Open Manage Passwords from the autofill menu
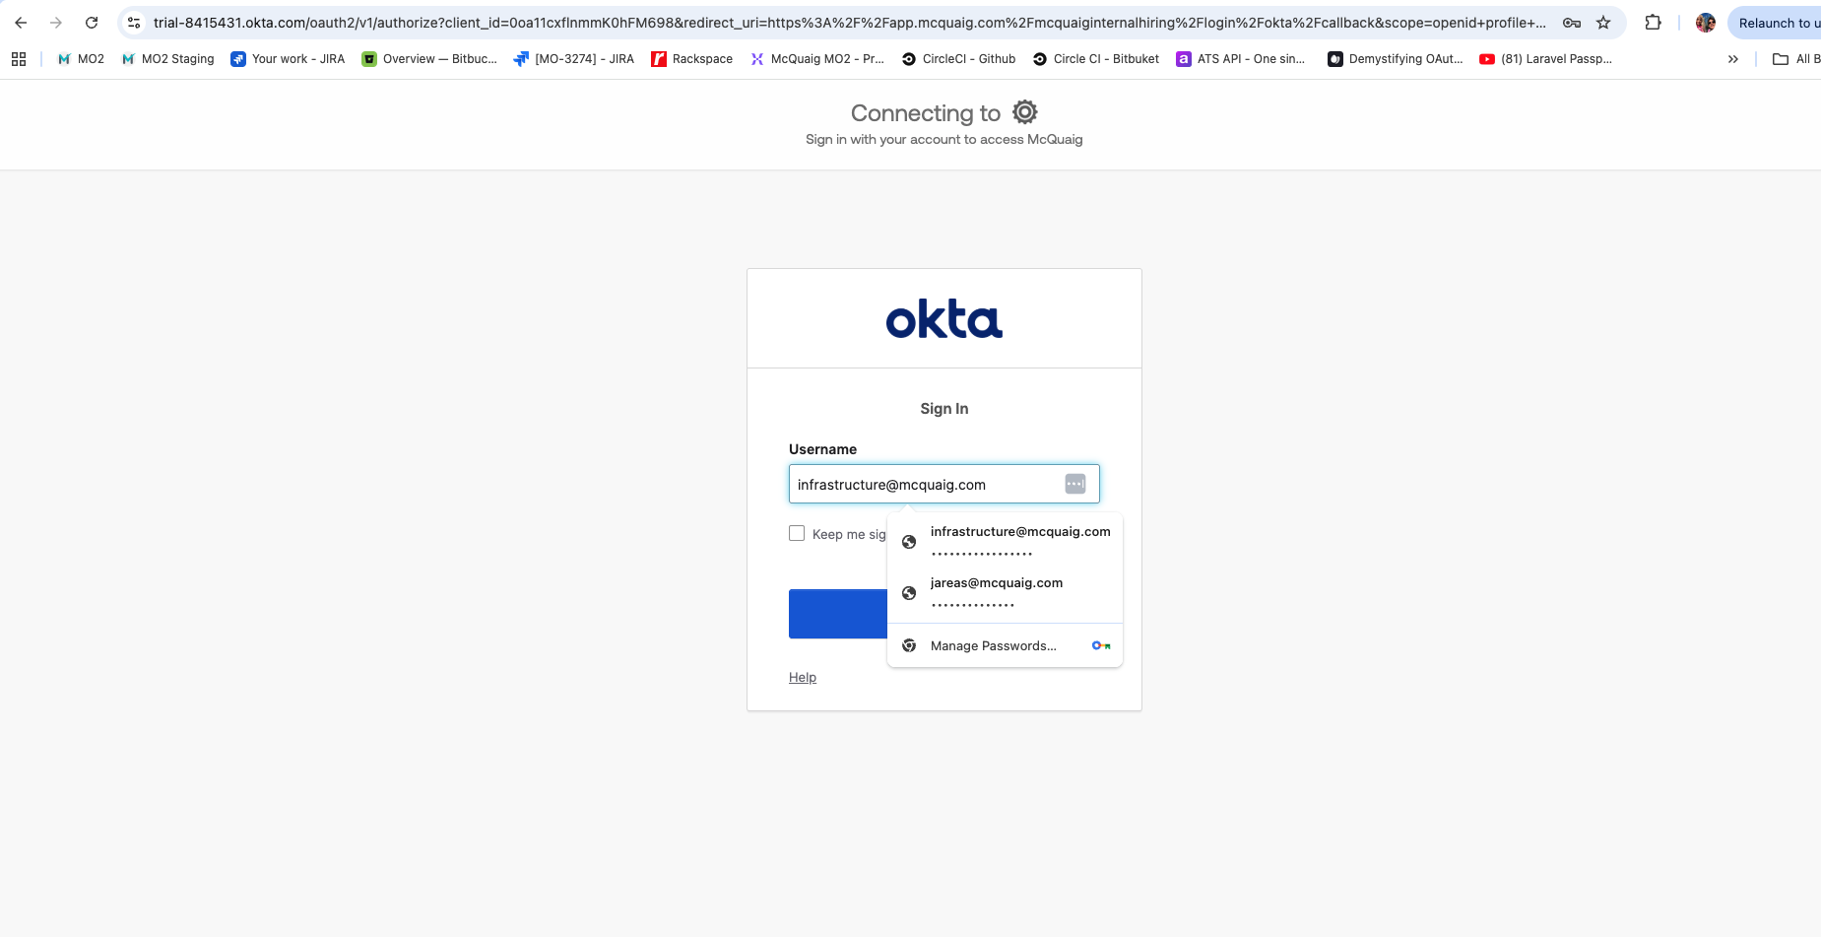The height and width of the screenshot is (937, 1821). coord(992,645)
